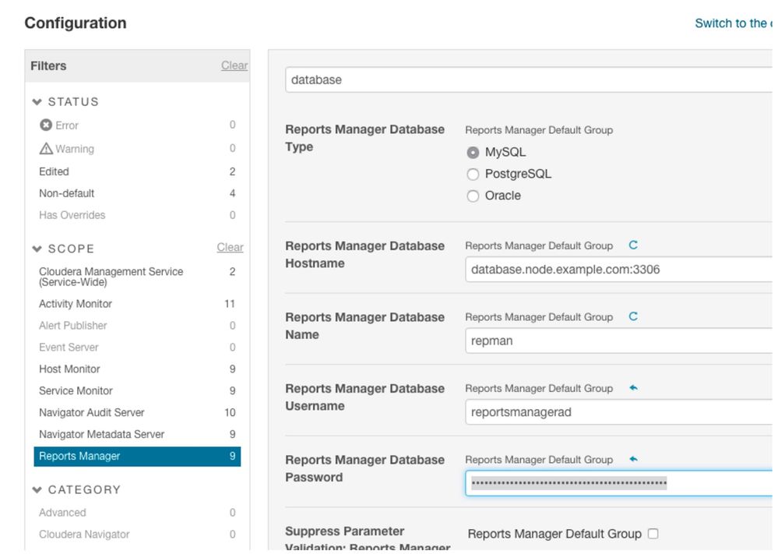
Task: Click the Error status icon filter
Action: (x=46, y=125)
